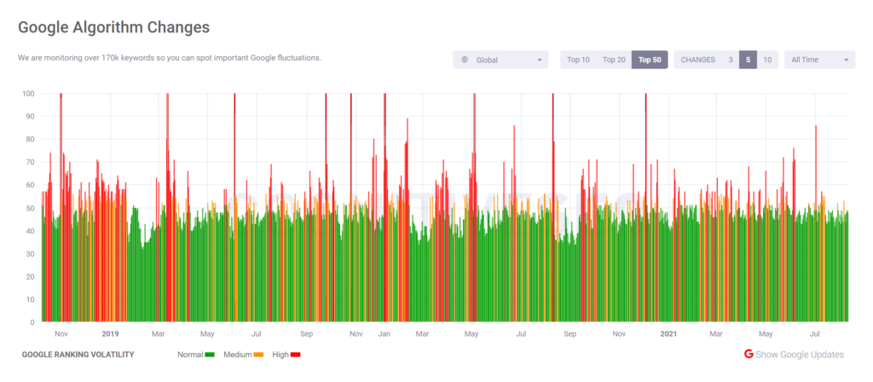Click the Google G logo icon
This screenshot has width=873, height=382.
[x=749, y=354]
